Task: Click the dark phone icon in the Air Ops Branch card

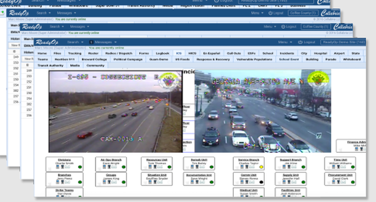Action: tap(109, 167)
